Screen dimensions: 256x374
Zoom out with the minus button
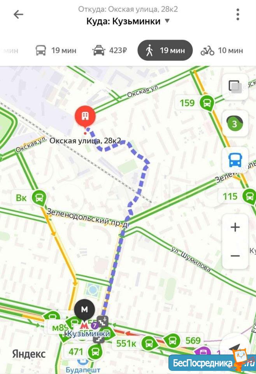[x=235, y=256]
